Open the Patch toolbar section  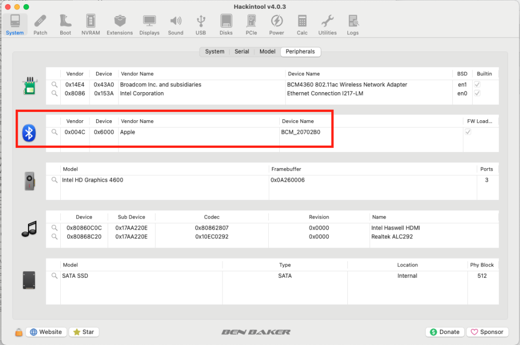point(40,25)
